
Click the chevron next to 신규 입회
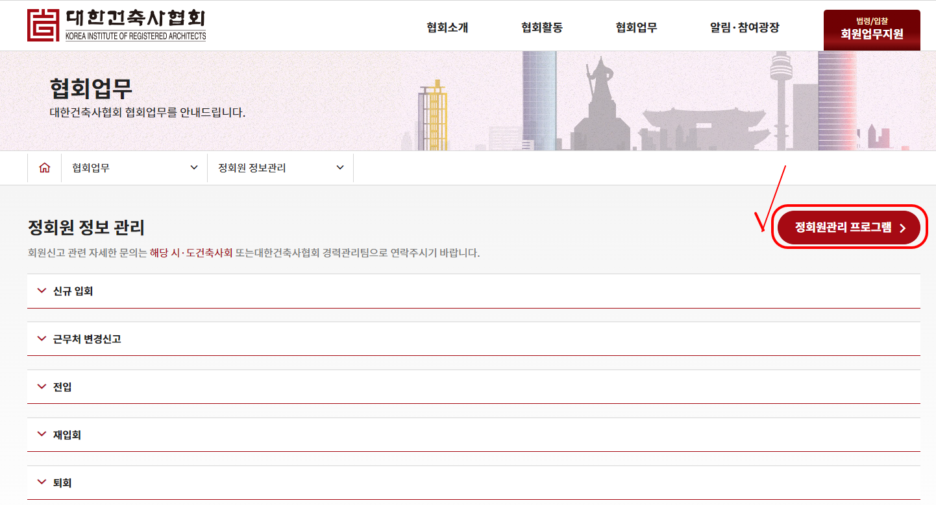(40, 291)
